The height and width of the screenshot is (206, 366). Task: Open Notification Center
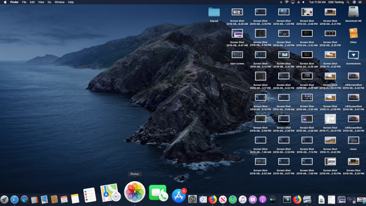coord(360,2)
